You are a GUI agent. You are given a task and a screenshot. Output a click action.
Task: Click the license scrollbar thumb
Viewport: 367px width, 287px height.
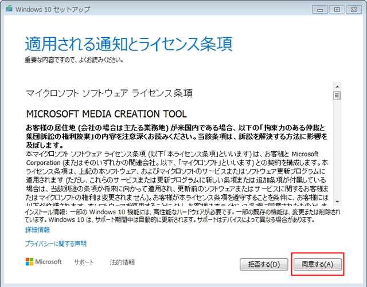337,96
